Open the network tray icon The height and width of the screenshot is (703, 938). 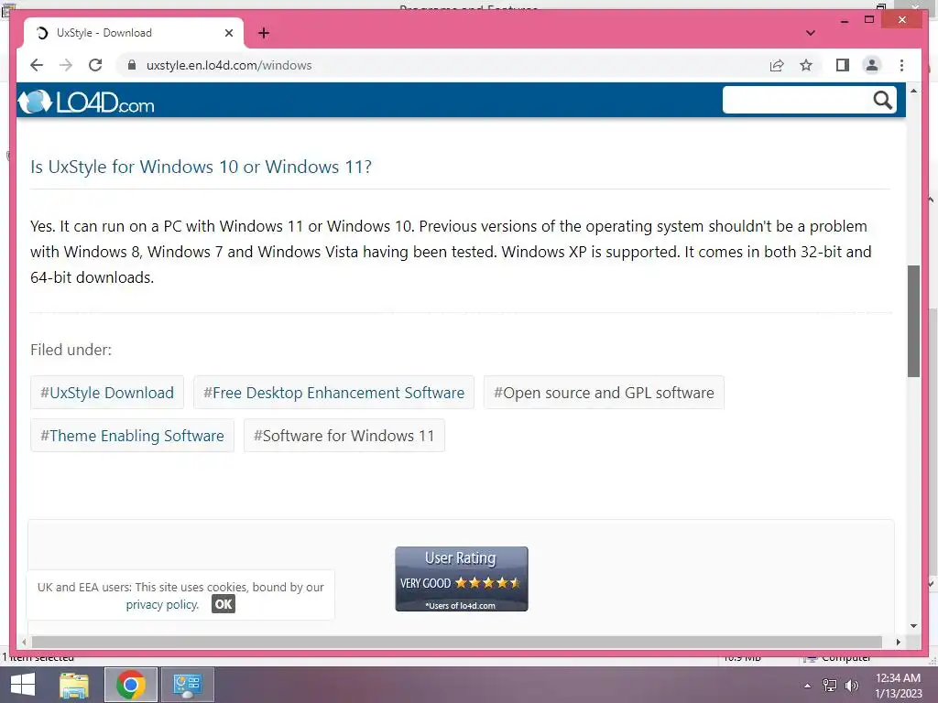[830, 686]
